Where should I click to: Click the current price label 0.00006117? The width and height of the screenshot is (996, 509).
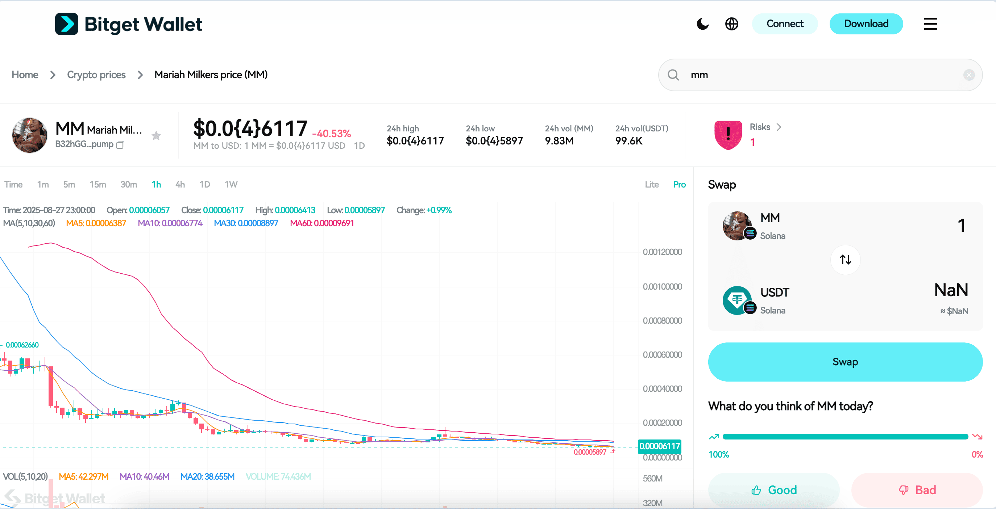pyautogui.click(x=659, y=446)
